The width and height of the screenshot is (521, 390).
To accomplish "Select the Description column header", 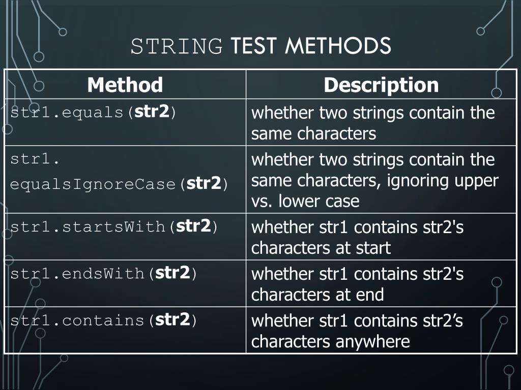I will click(381, 85).
